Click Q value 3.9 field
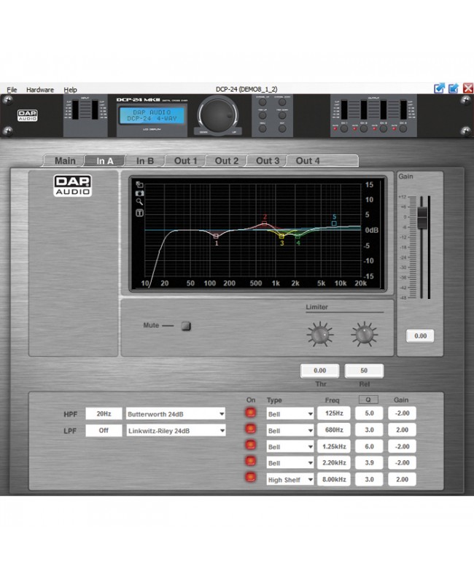474x579 pixels. click(369, 462)
